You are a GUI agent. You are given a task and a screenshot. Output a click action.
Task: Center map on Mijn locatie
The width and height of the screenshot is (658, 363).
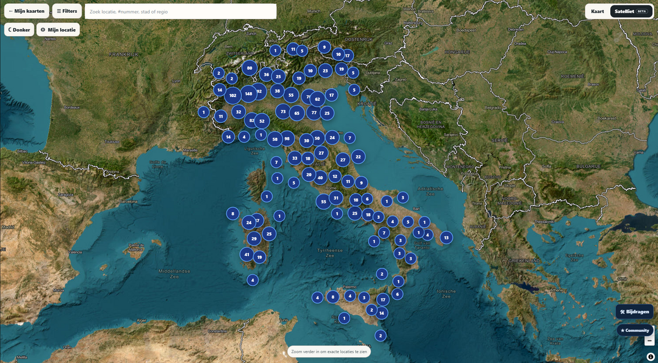(58, 30)
